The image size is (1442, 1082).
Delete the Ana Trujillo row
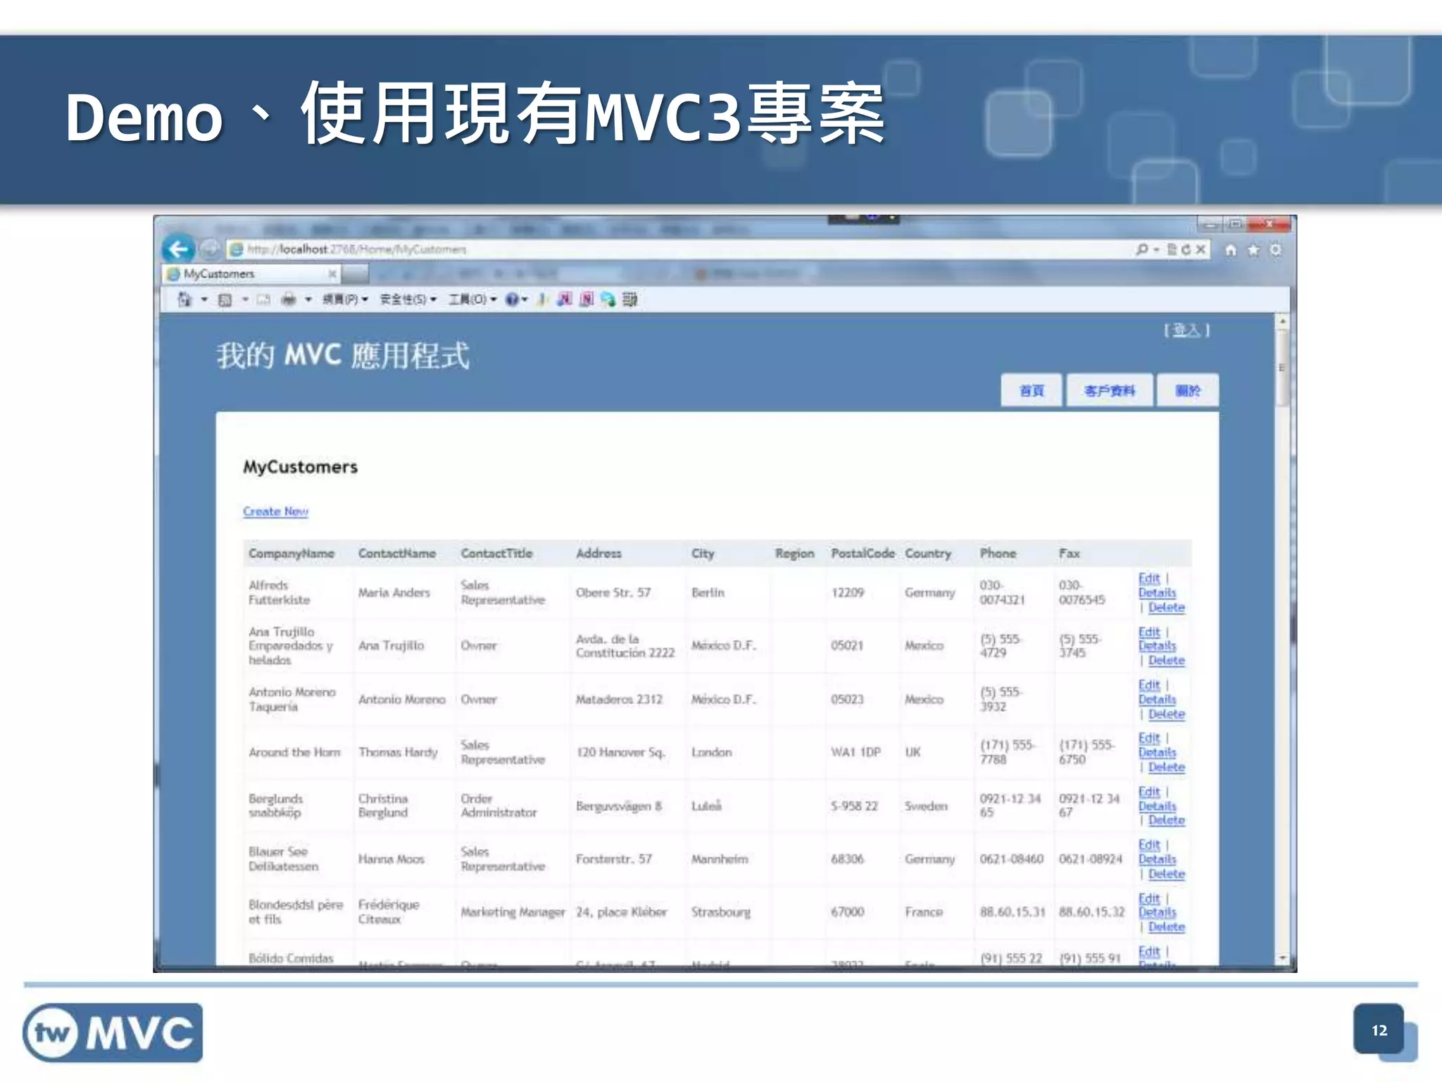point(1166,661)
